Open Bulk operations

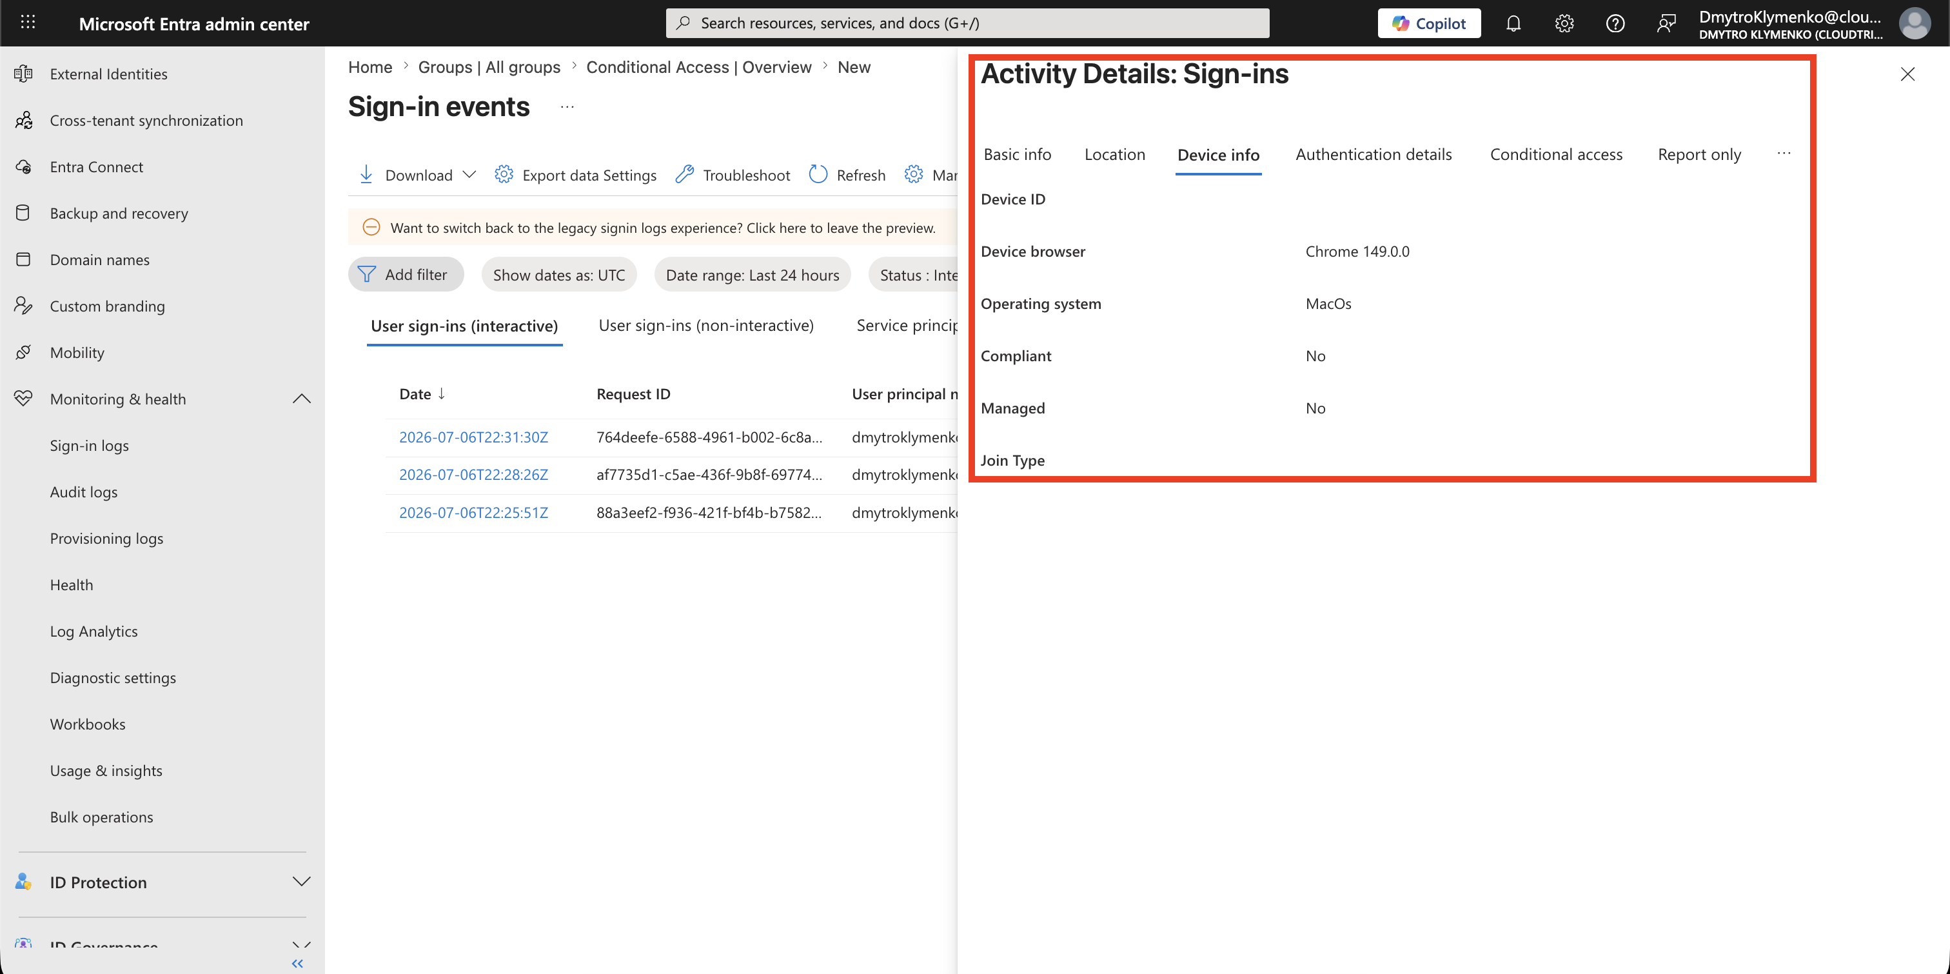(x=101, y=817)
